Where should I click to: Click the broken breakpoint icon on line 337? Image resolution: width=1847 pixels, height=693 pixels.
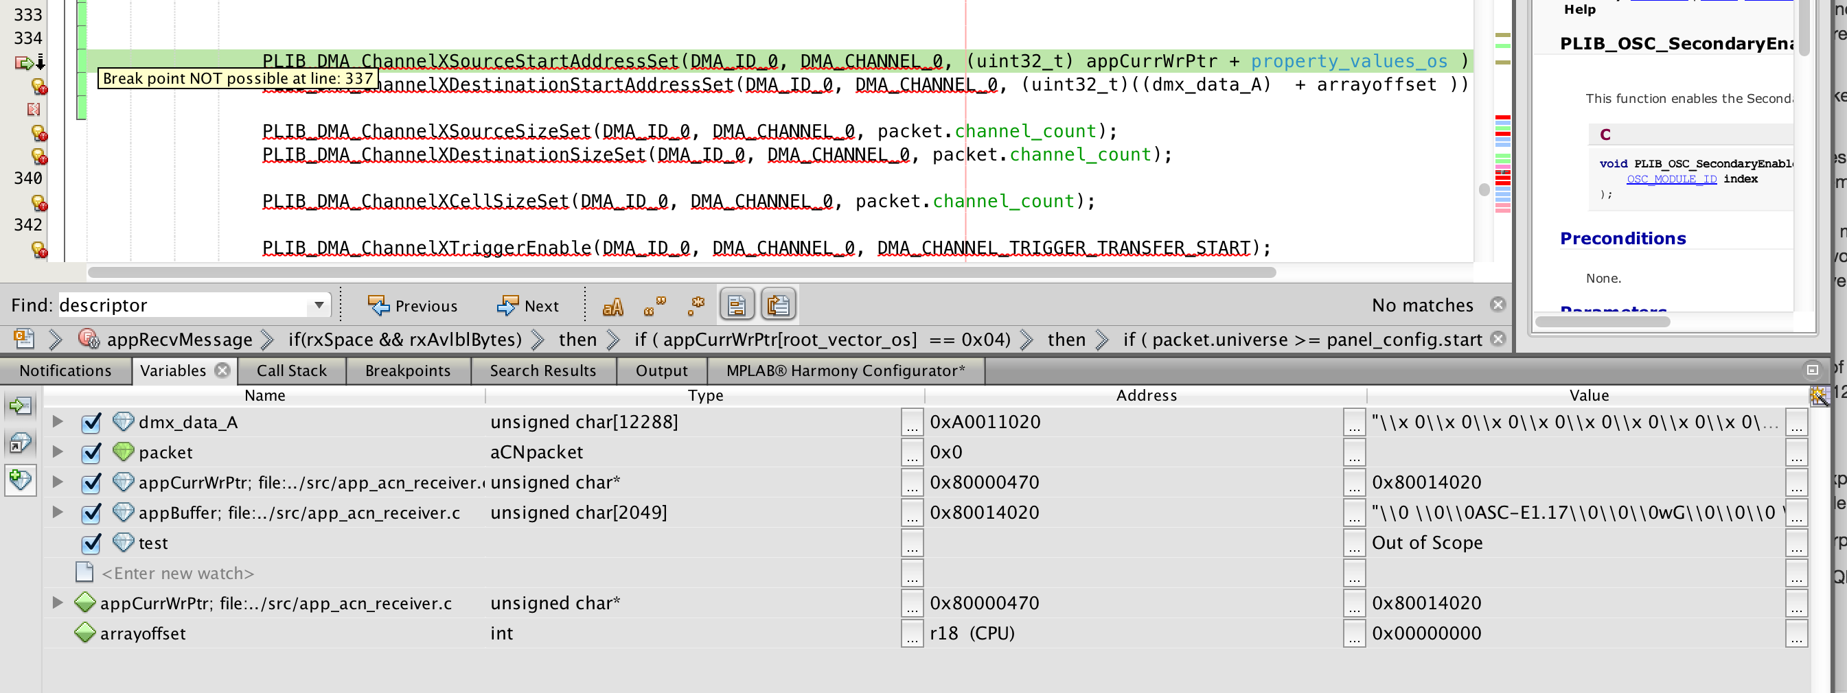click(34, 109)
